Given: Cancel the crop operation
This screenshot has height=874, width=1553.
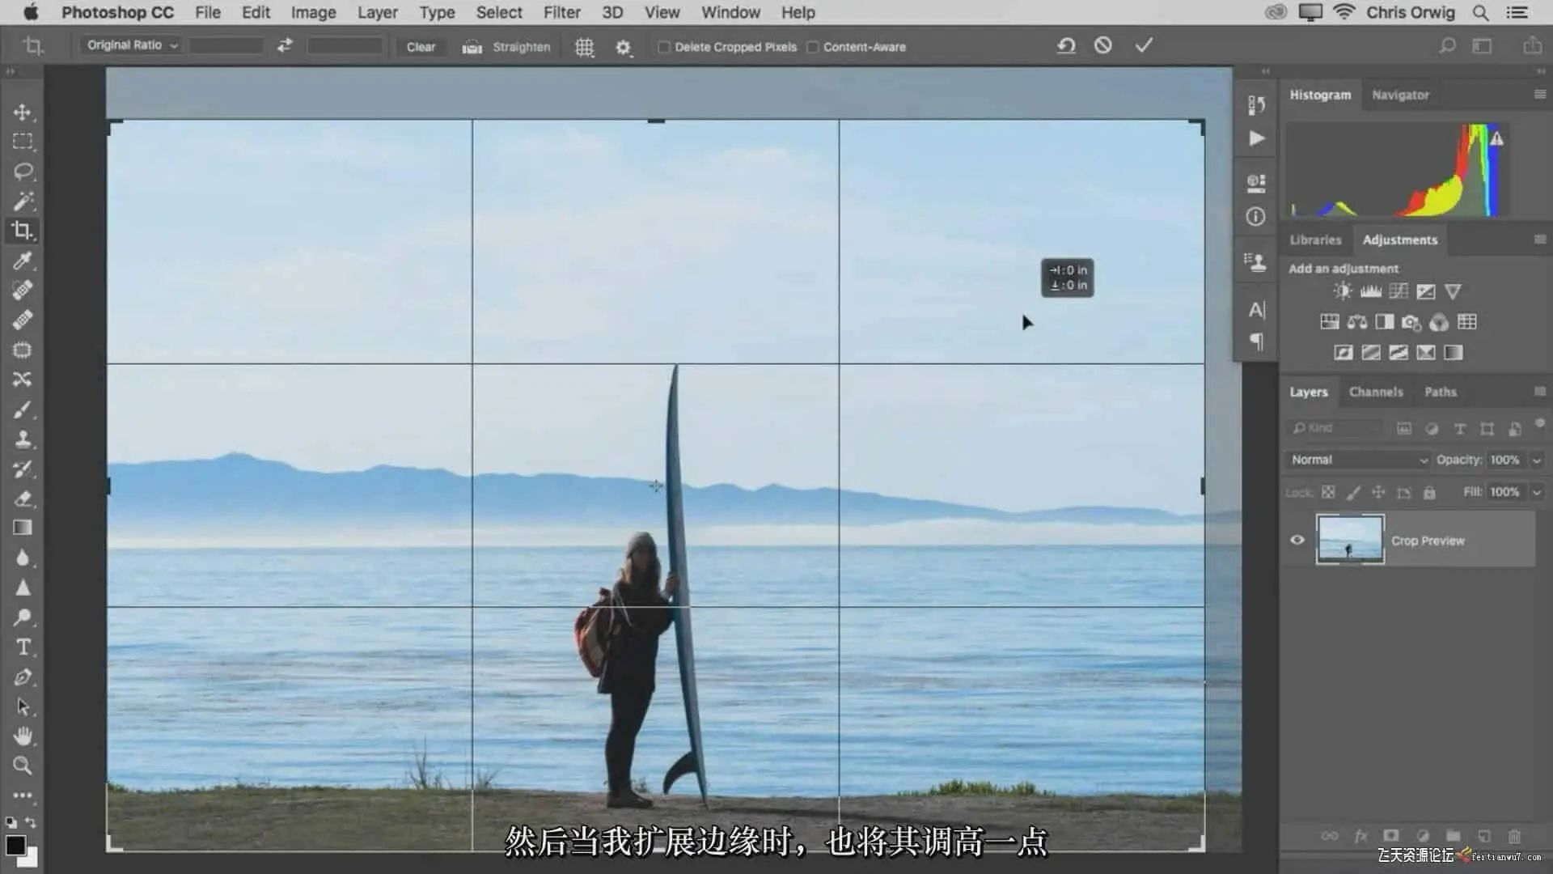Looking at the screenshot, I should (1103, 45).
